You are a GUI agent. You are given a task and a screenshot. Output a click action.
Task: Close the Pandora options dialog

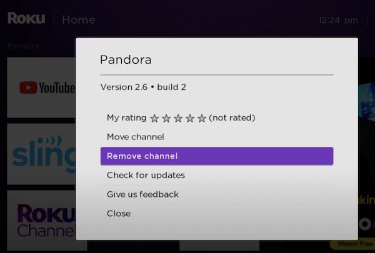tap(119, 214)
